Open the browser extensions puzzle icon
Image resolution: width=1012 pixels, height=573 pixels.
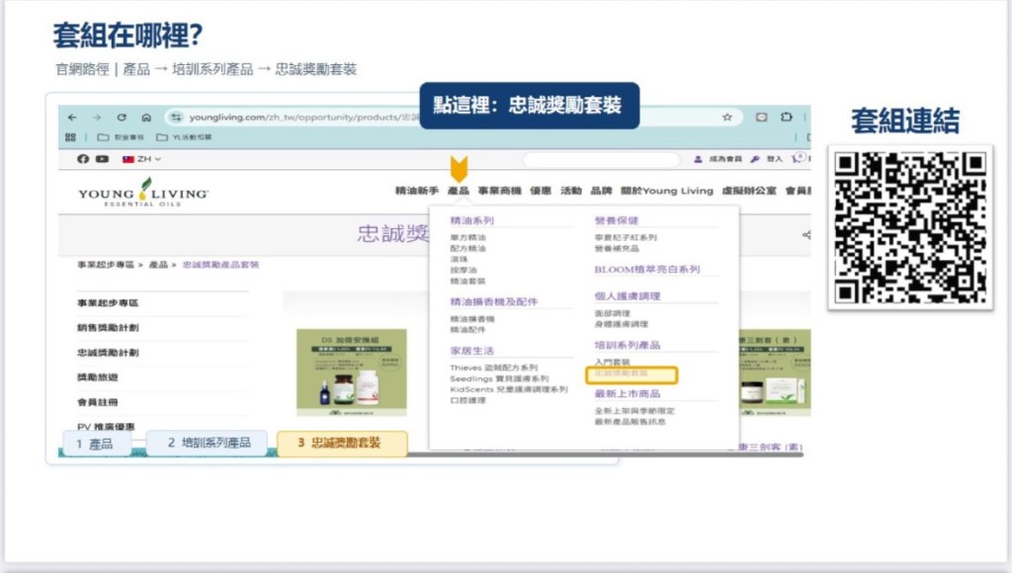tap(786, 117)
